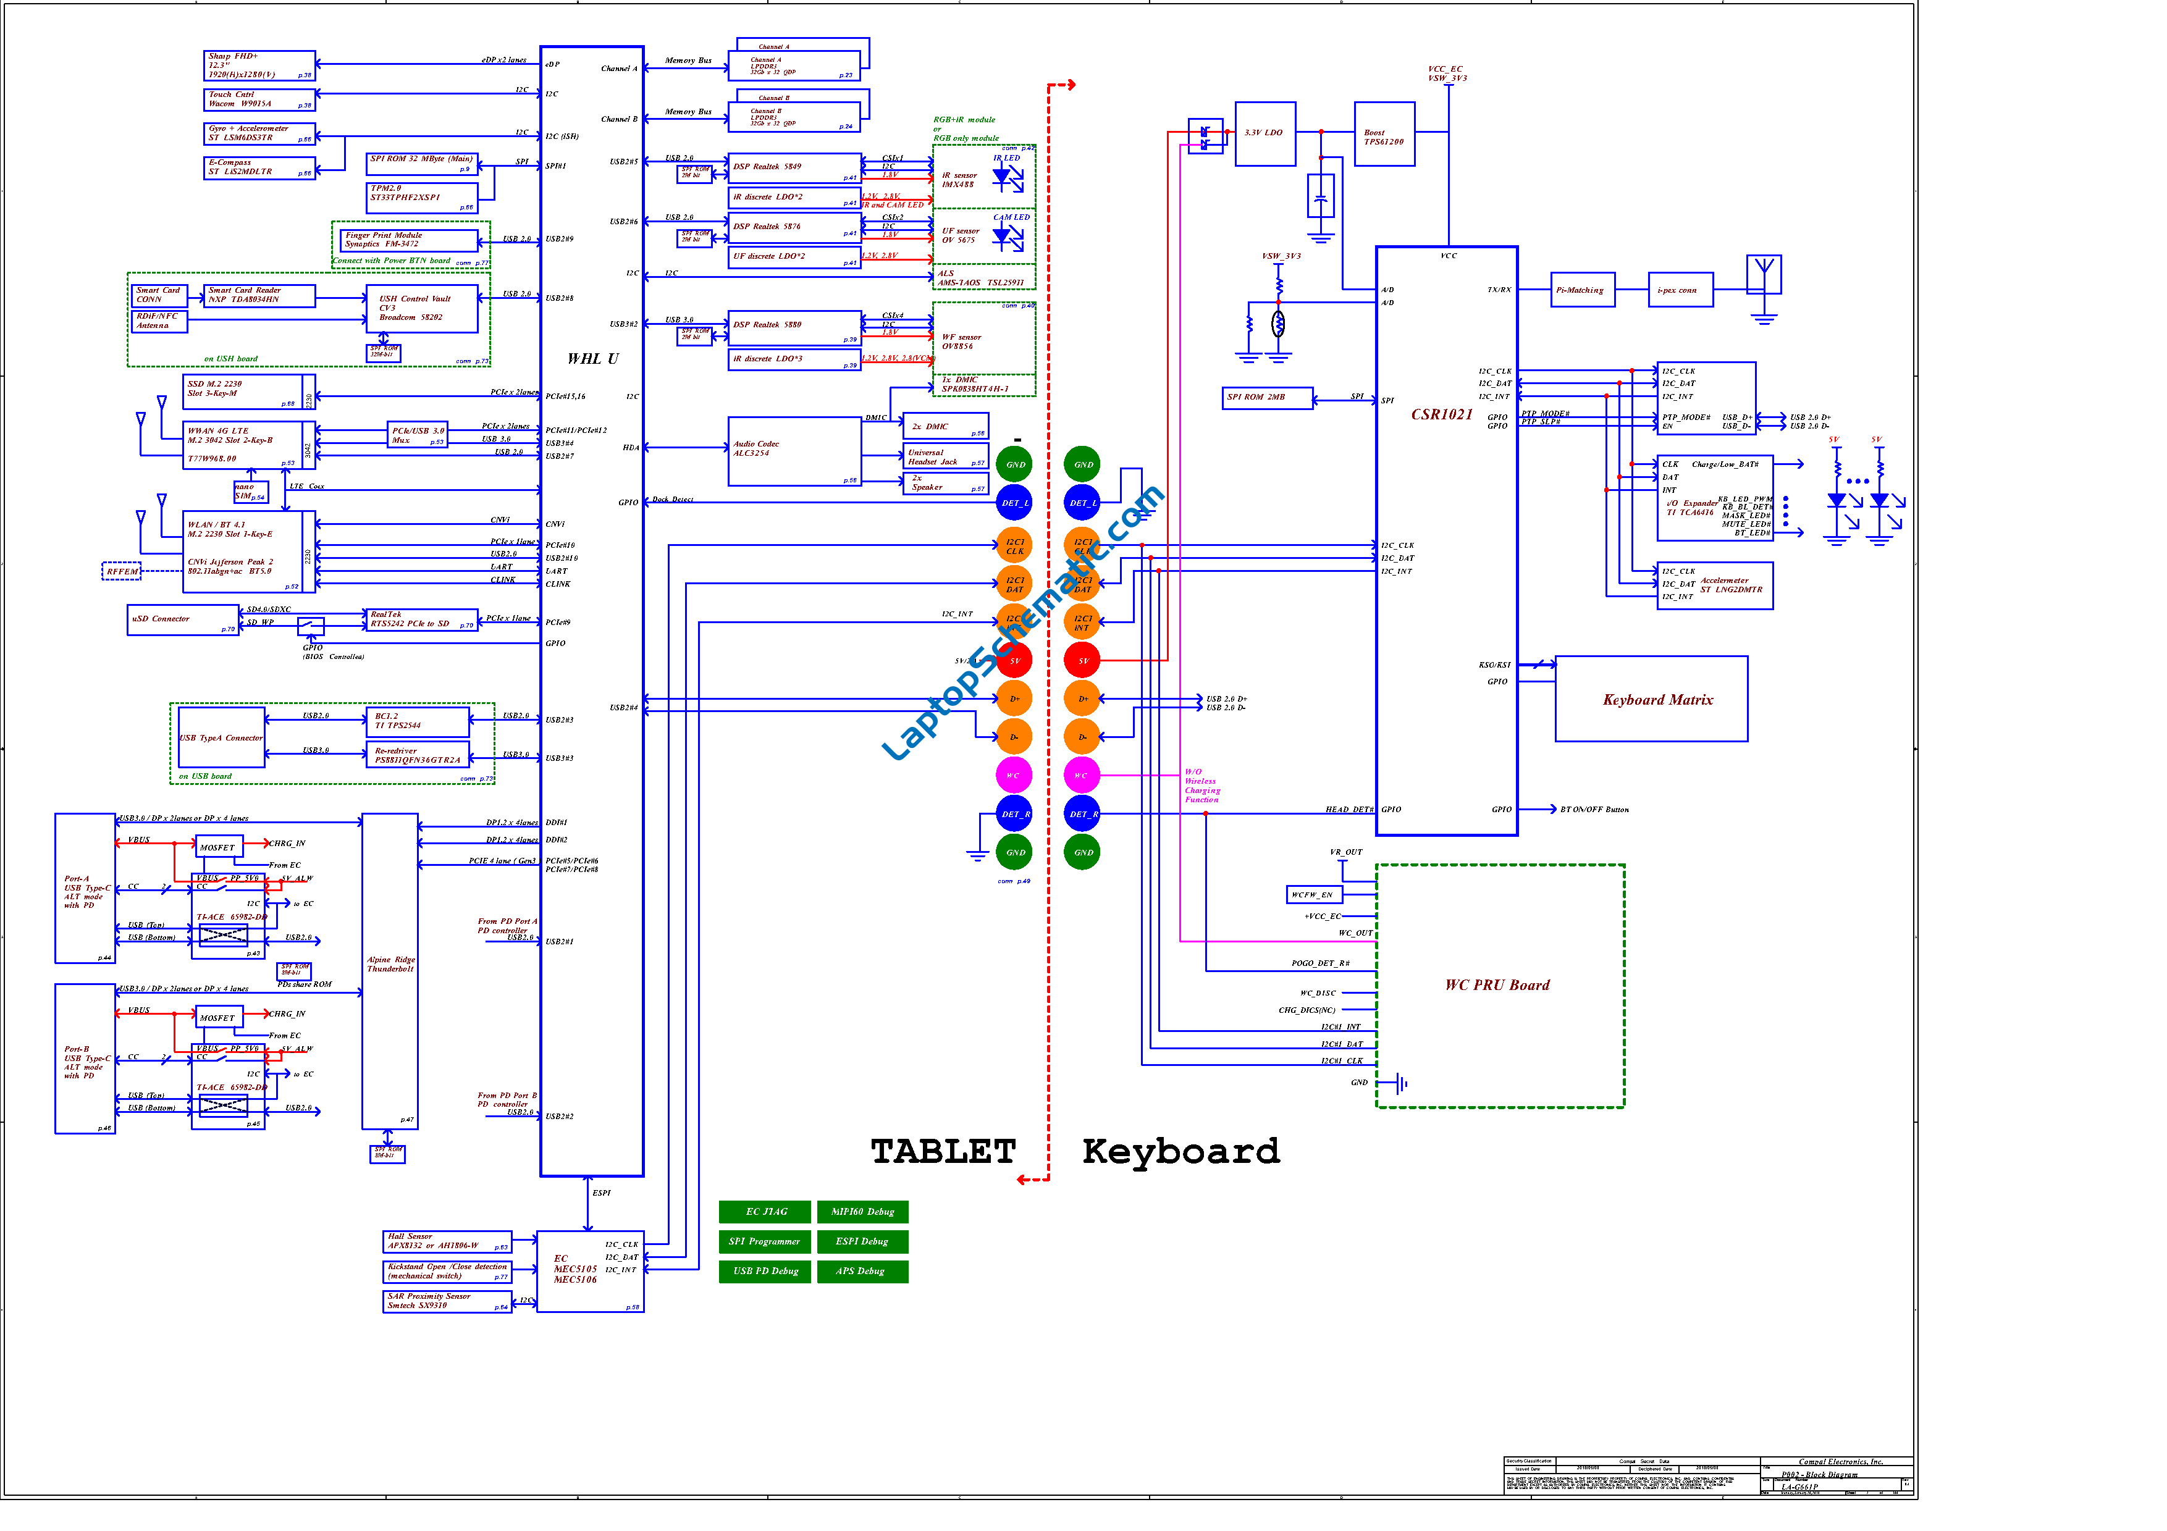This screenshot has height=1531, width=2167.
Task: Click the MIPI60 Debug green box
Action: 862,1211
